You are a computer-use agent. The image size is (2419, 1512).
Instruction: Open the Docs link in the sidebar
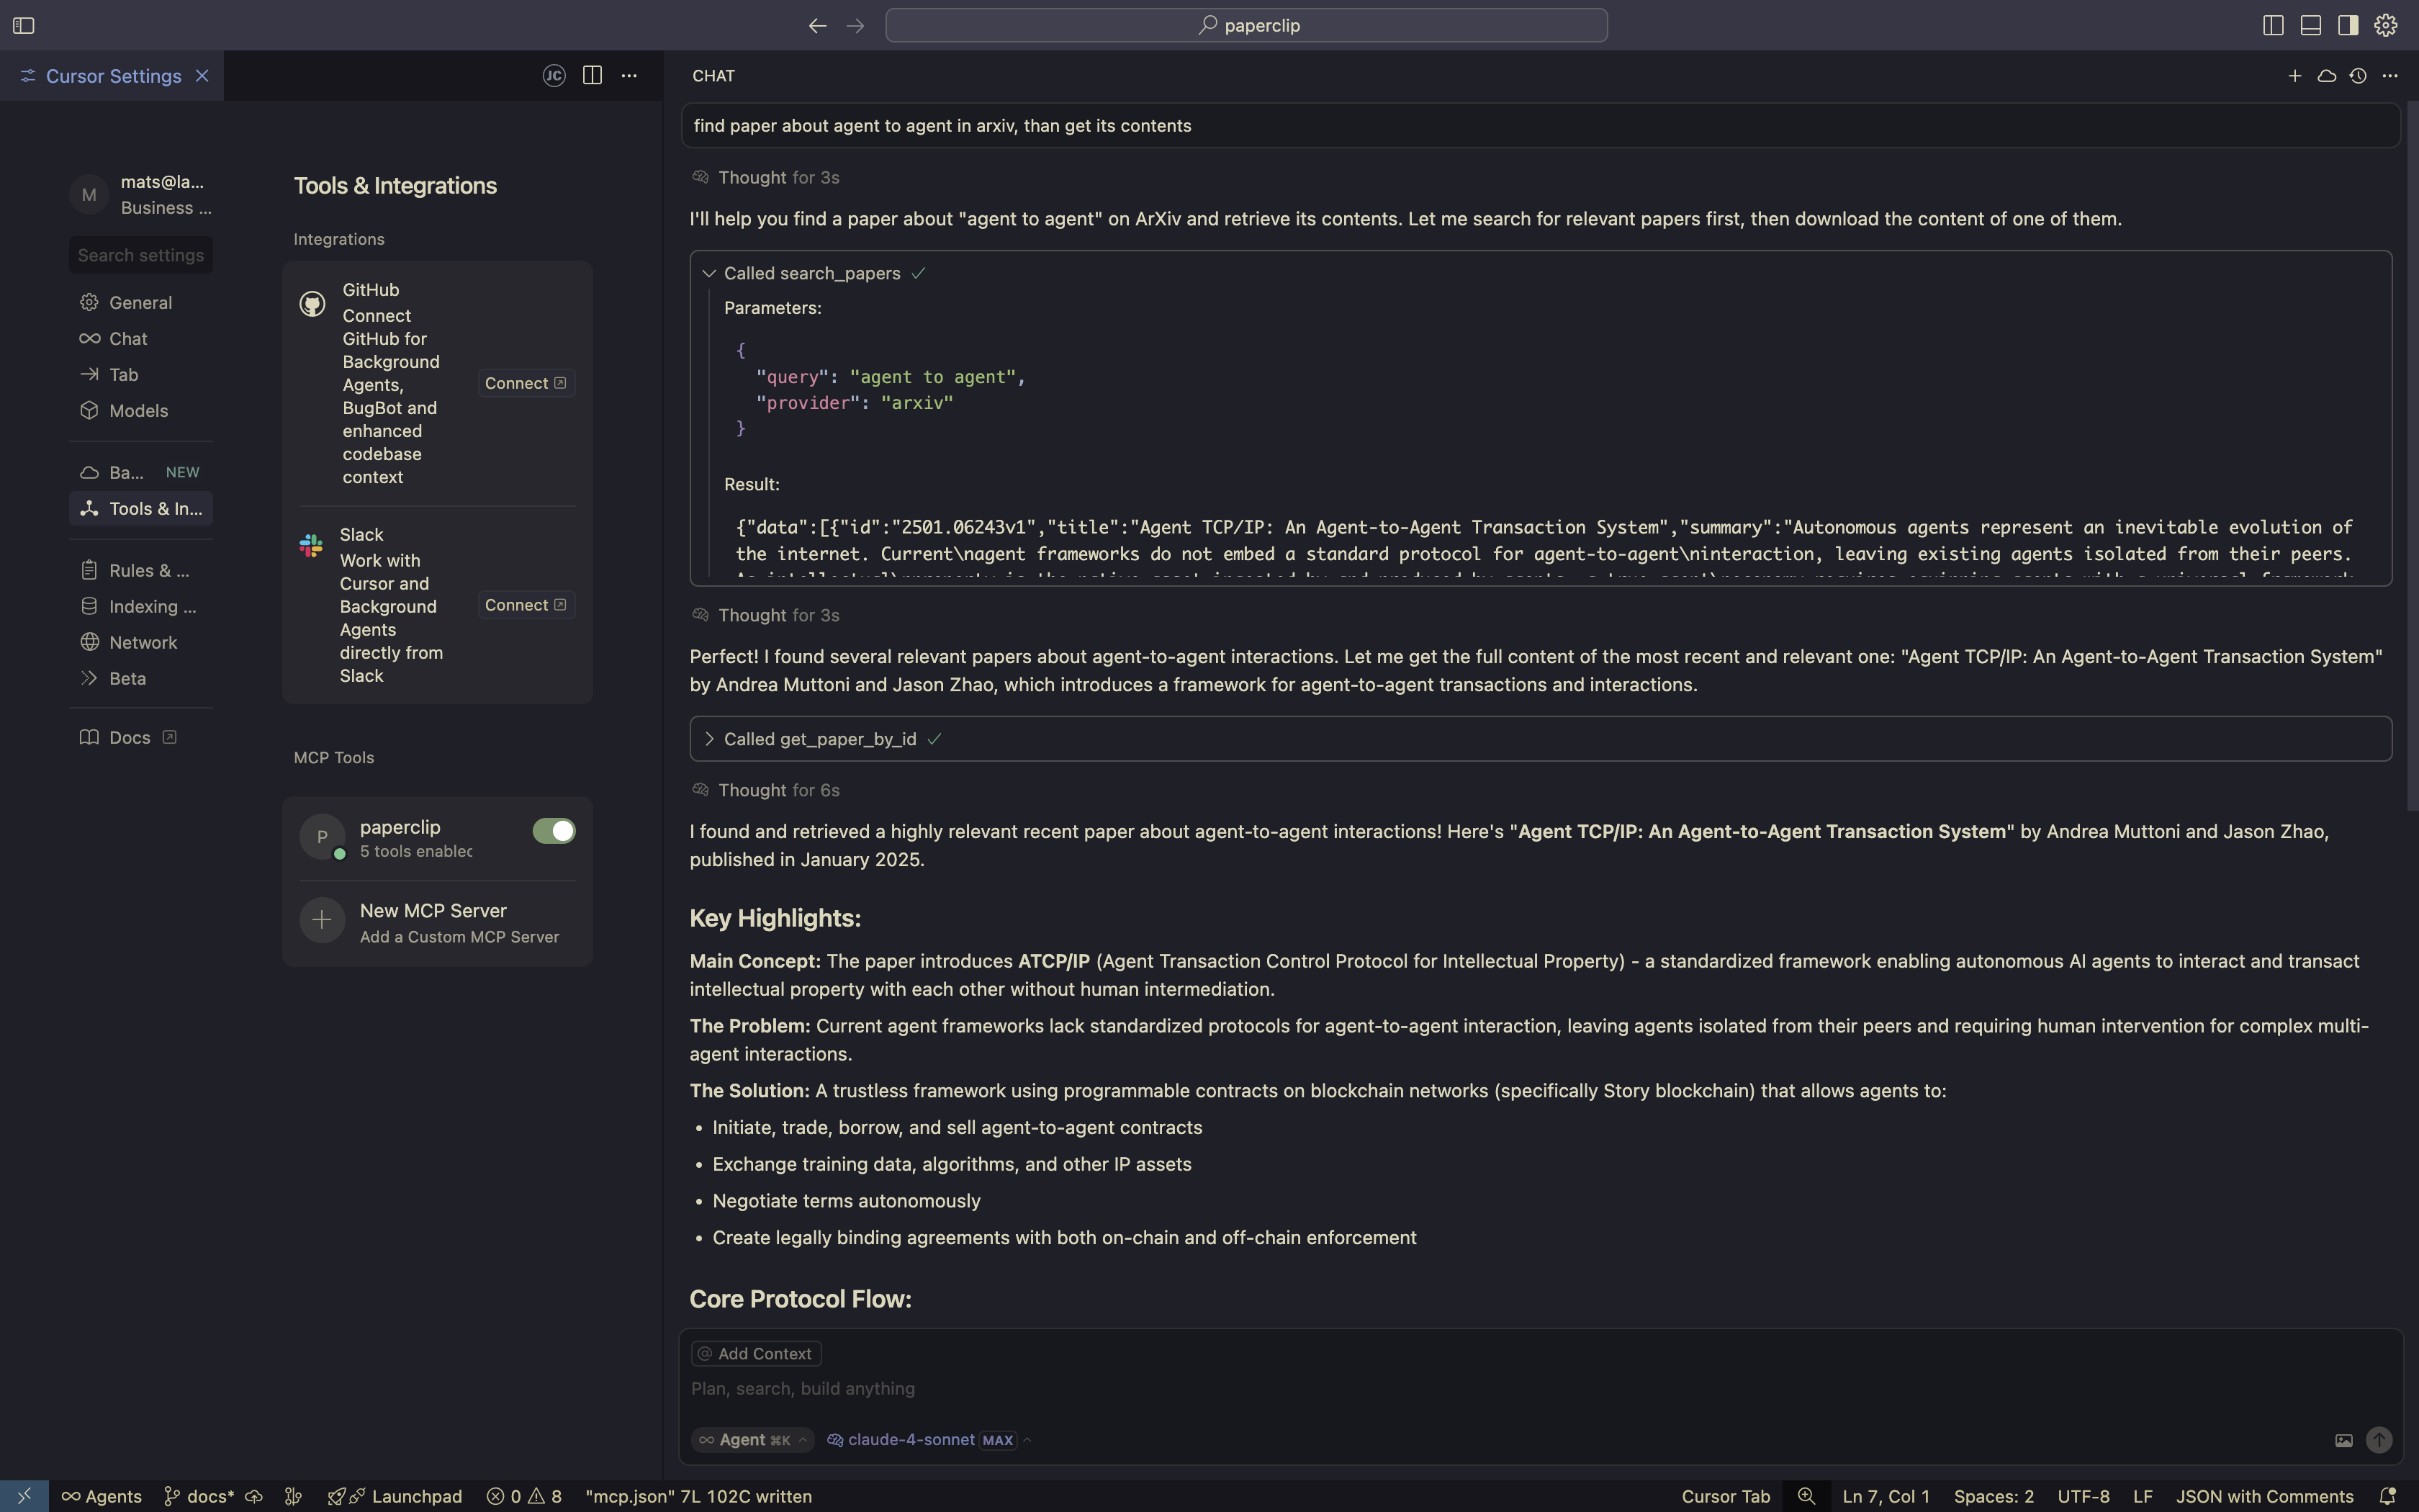click(129, 737)
